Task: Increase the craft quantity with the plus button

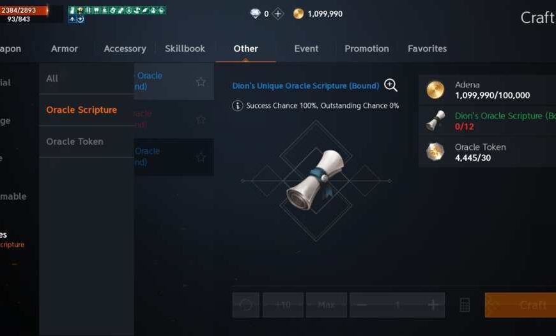Action: pos(433,305)
